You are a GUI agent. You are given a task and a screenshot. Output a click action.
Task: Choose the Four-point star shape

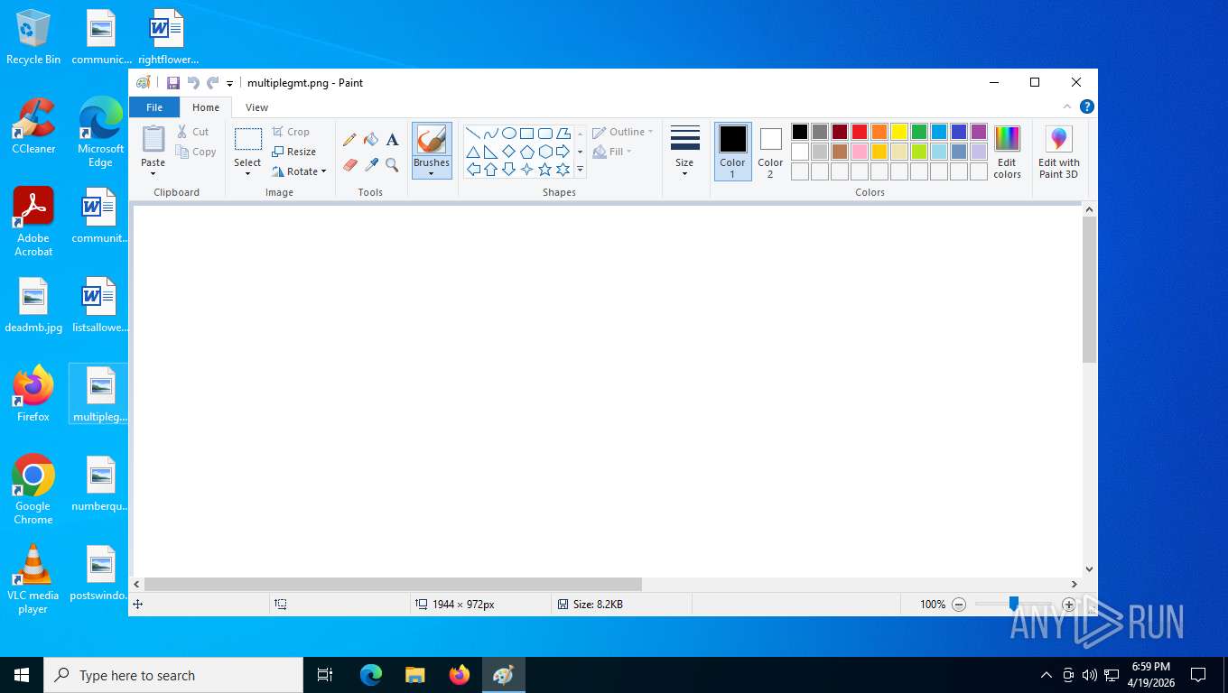click(x=526, y=170)
